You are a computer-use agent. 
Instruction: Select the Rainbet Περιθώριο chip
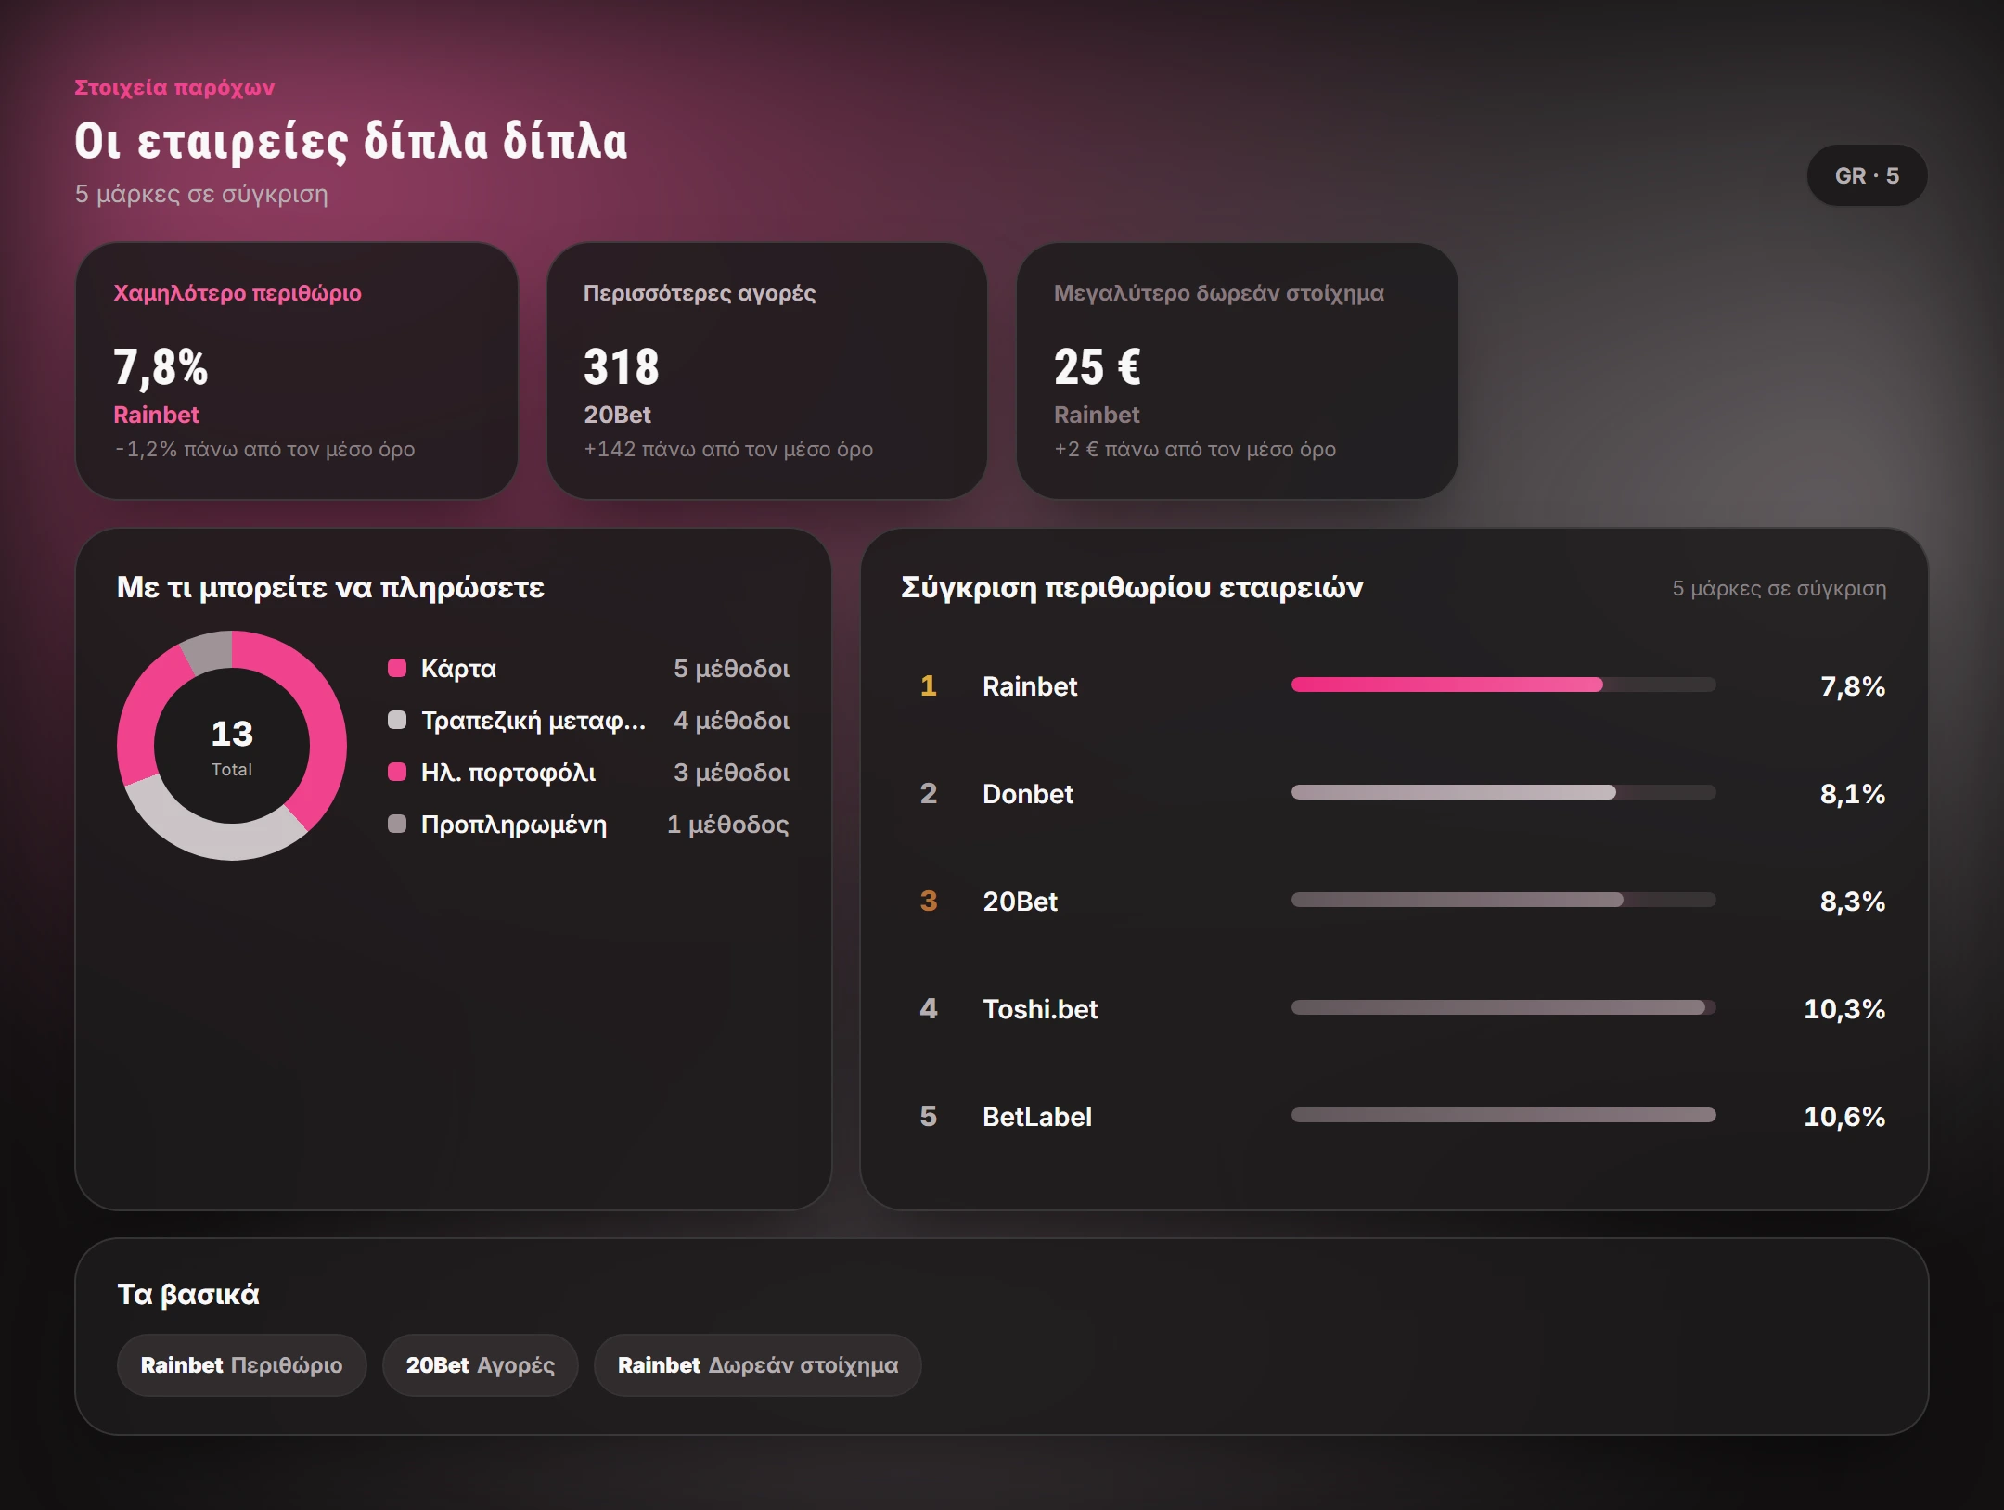click(241, 1365)
